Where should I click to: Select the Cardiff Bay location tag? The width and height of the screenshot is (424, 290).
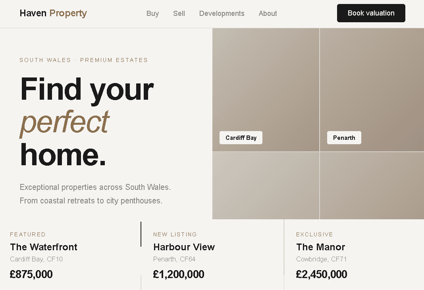click(x=241, y=137)
